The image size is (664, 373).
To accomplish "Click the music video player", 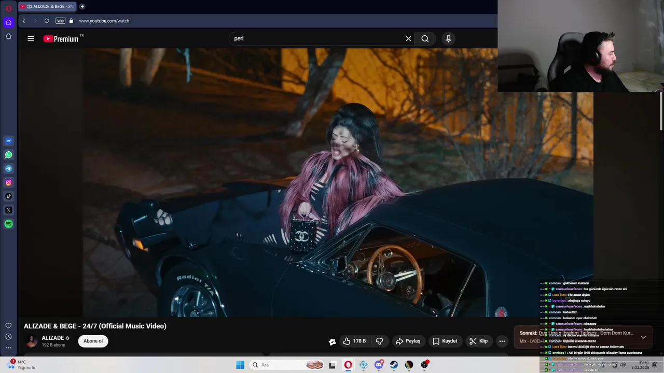I will click(306, 182).
